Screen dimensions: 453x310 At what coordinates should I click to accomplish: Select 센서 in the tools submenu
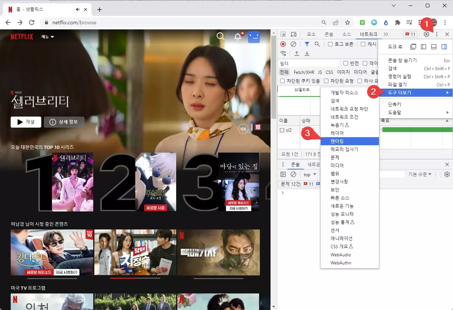click(350, 230)
